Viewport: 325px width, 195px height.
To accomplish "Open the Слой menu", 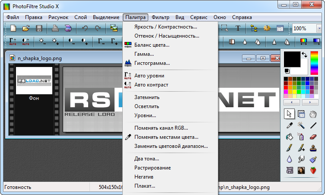I will pos(80,17).
